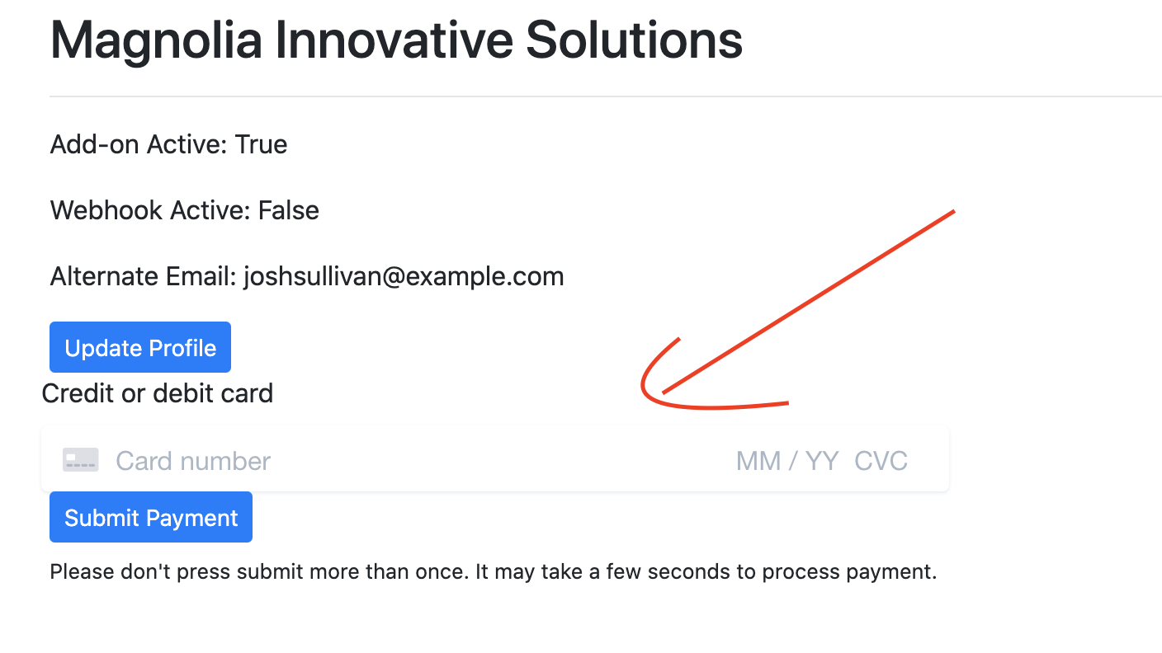Click the joshsullivan@example.com email address

tap(404, 276)
